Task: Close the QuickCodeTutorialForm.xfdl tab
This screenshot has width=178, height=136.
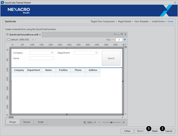Action: pos(40,35)
